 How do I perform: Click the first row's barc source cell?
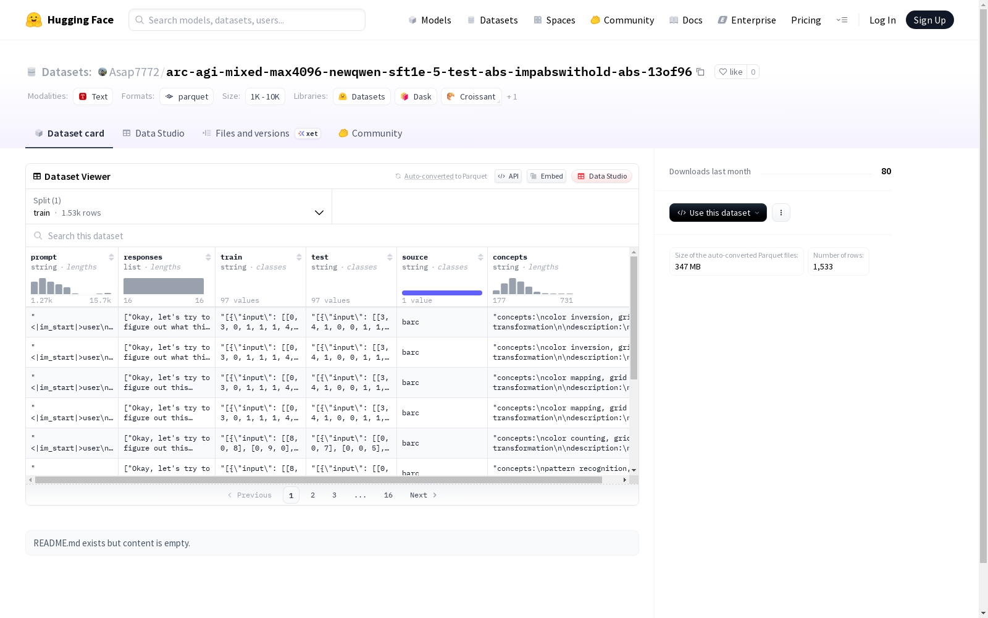(x=442, y=322)
